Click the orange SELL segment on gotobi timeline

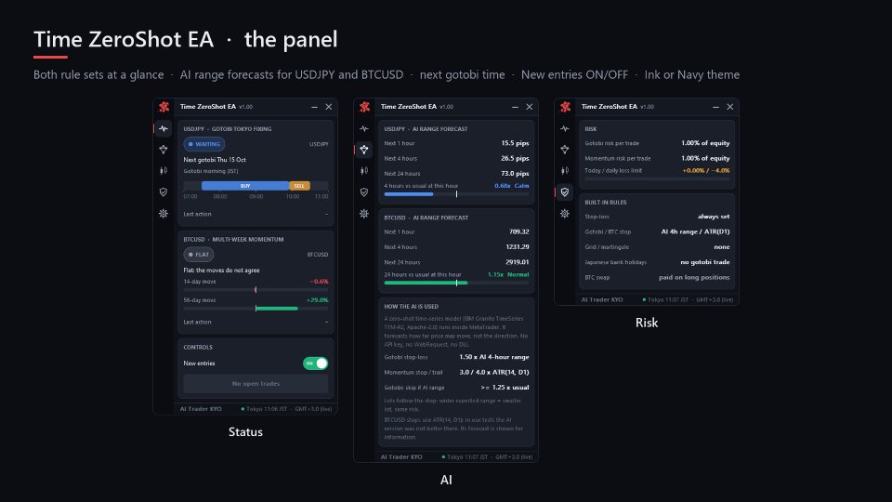click(299, 186)
